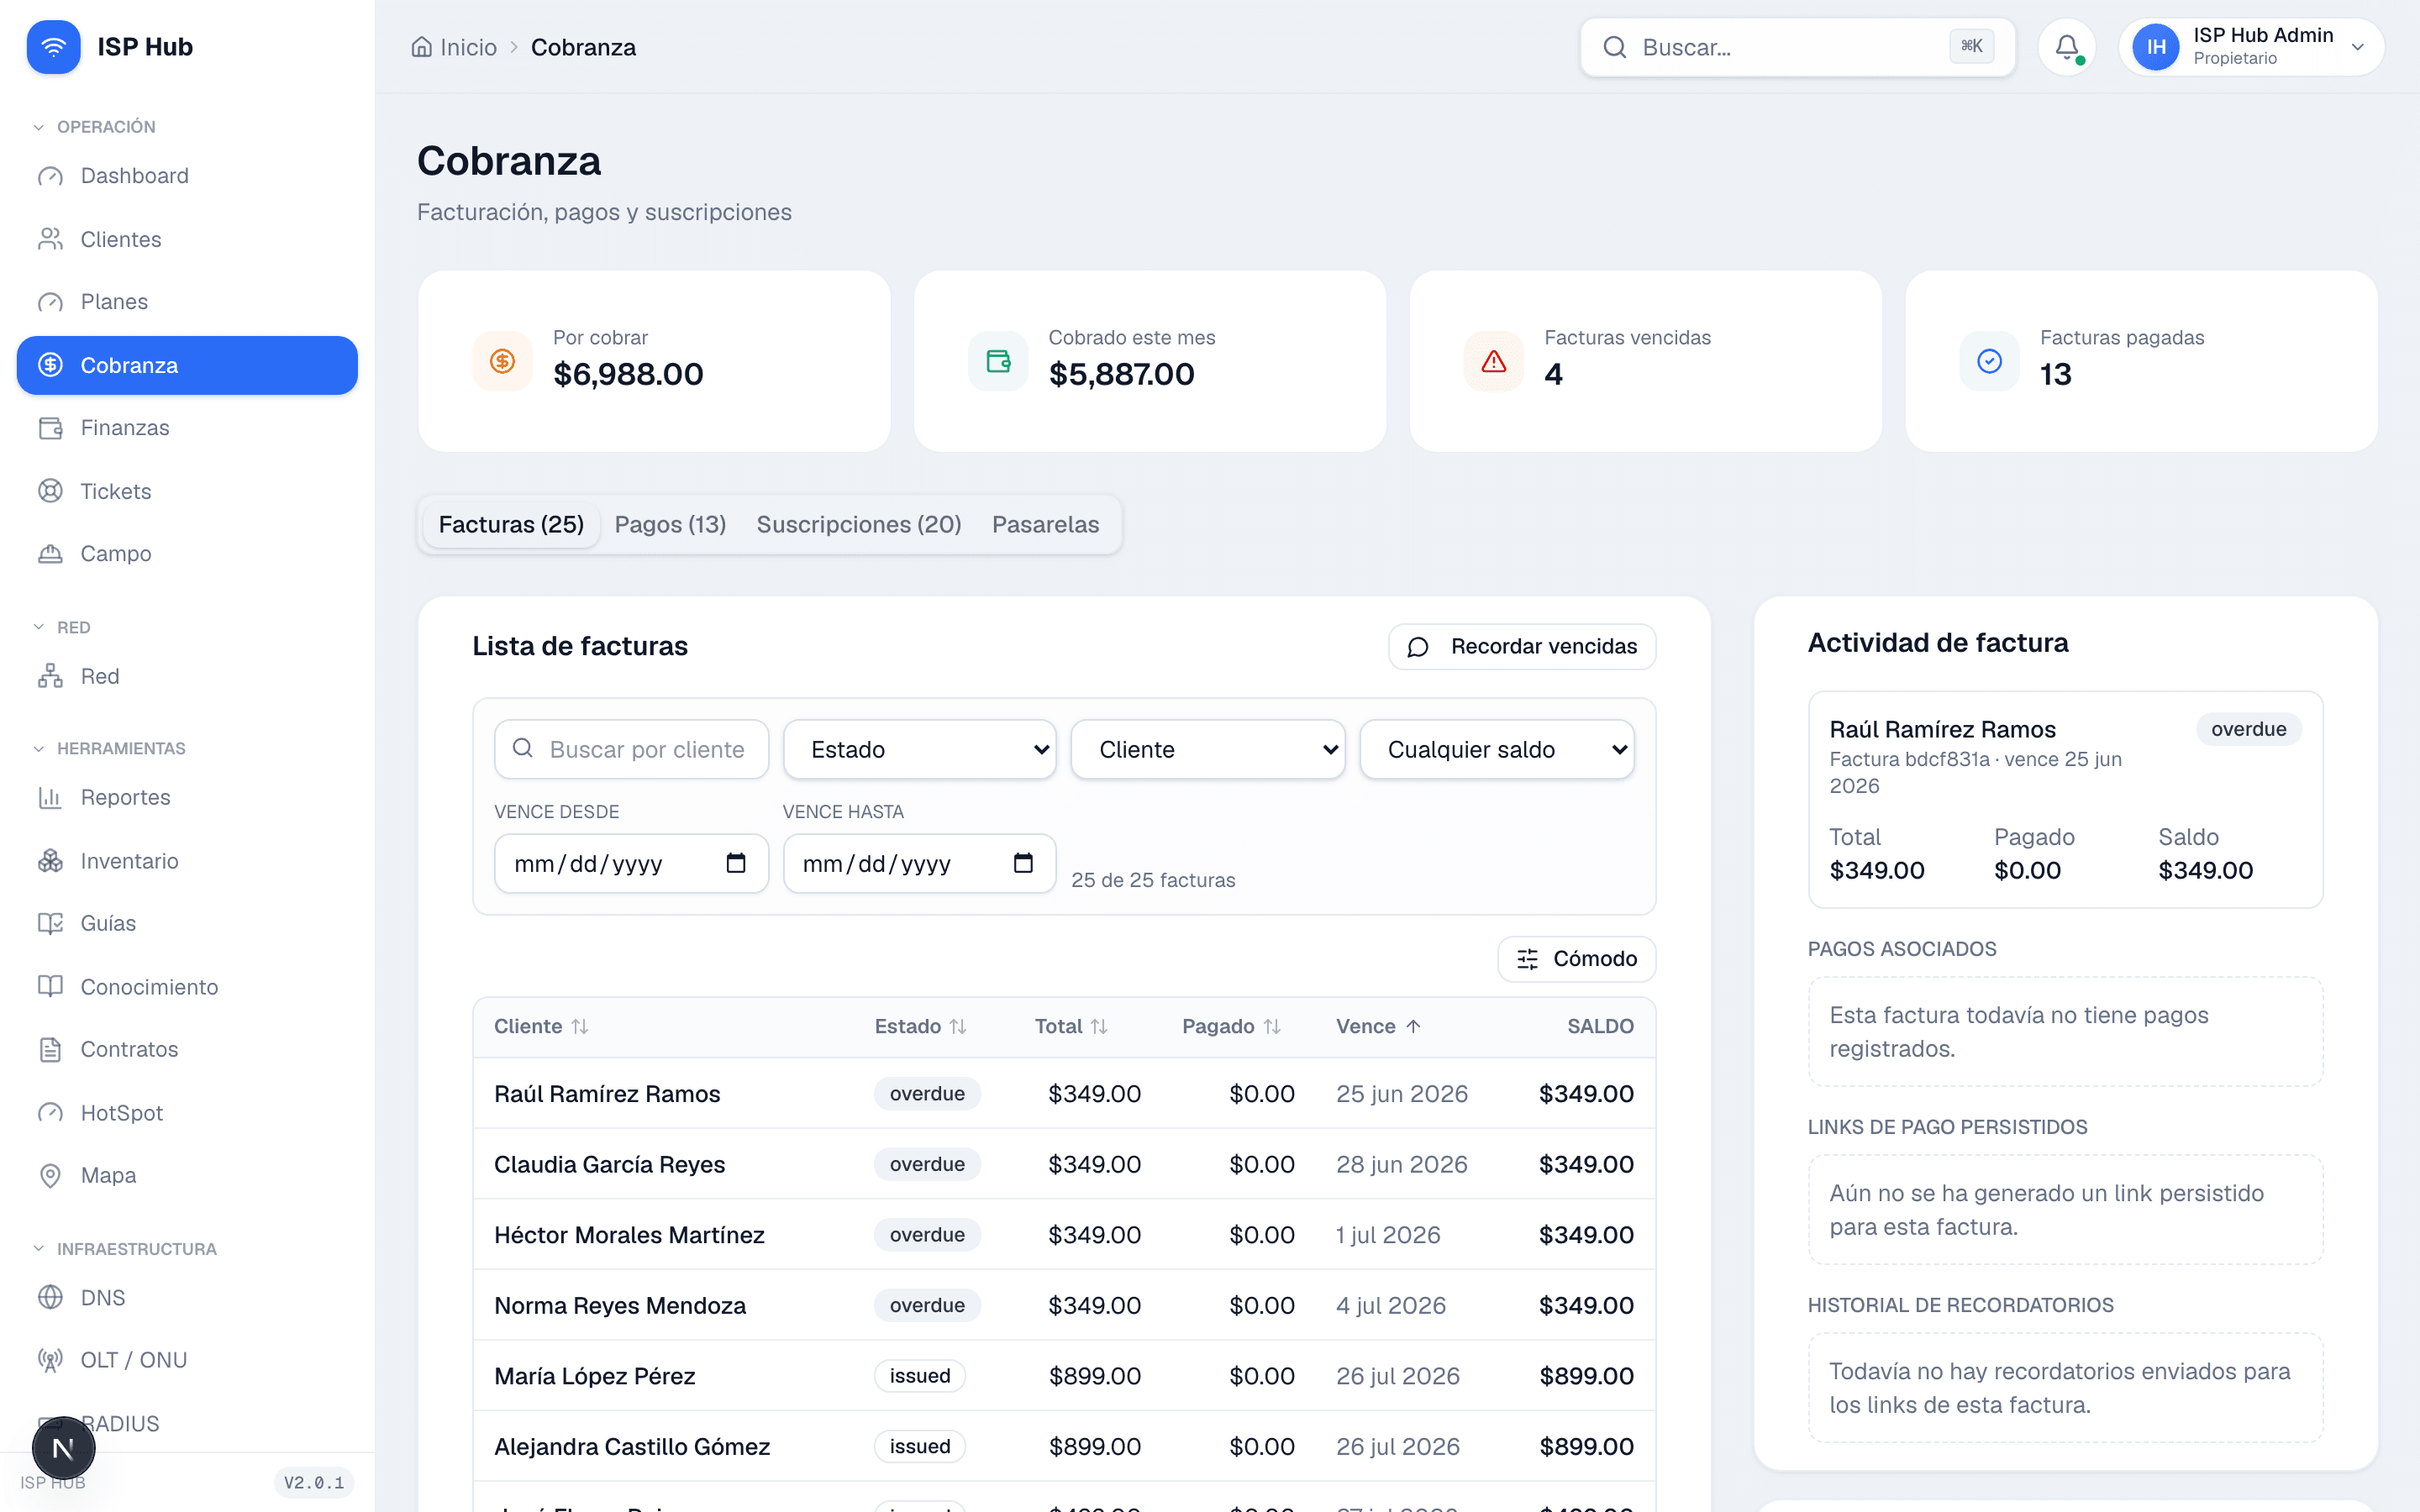The image size is (2420, 1512).
Task: Click the Cobrado este mes wallet icon
Action: [998, 361]
